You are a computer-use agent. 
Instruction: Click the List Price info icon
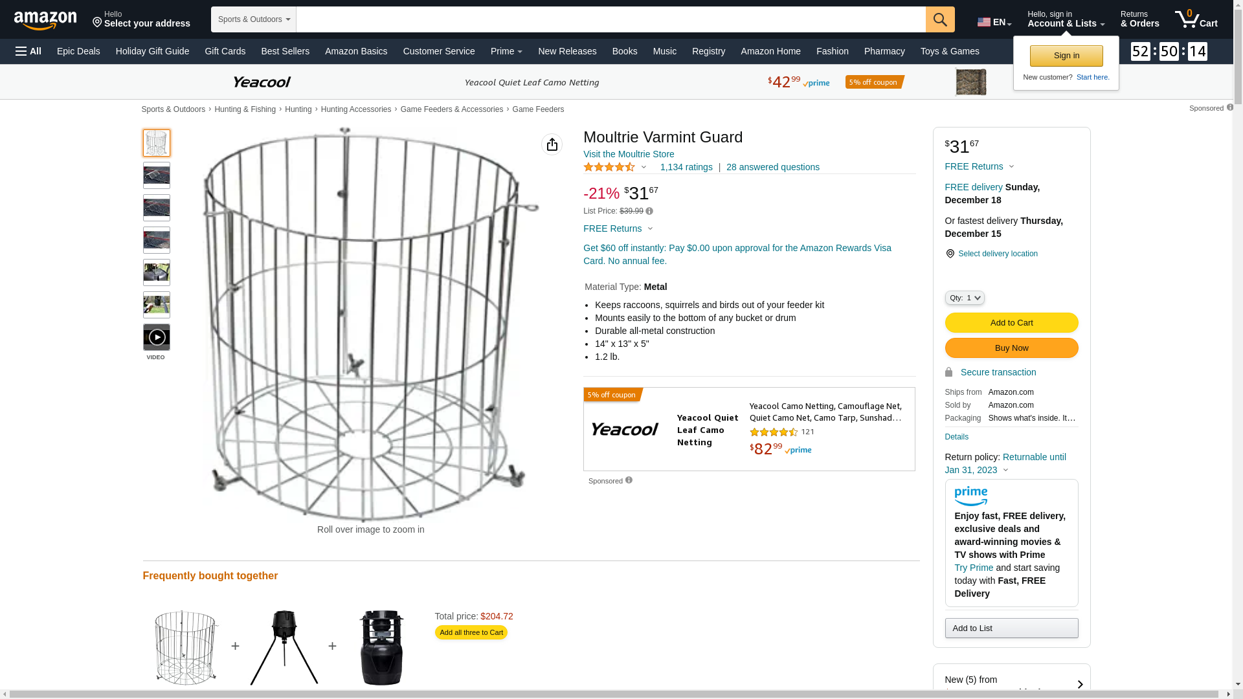point(649,211)
